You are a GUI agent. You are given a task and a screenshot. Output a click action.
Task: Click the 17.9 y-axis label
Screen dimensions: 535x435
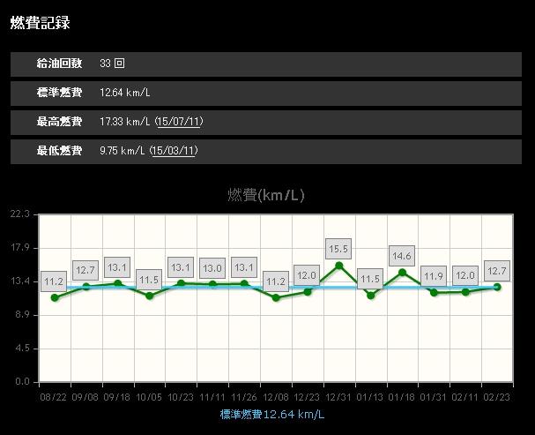pos(19,247)
